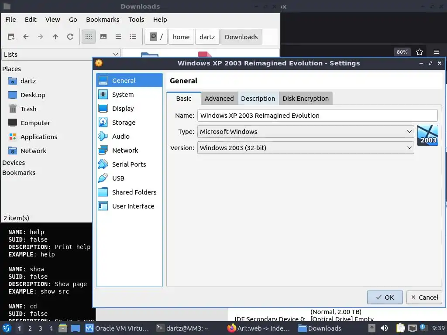Open Shared Folders settings category
Image resolution: width=447 pixels, height=335 pixels.
[129, 192]
